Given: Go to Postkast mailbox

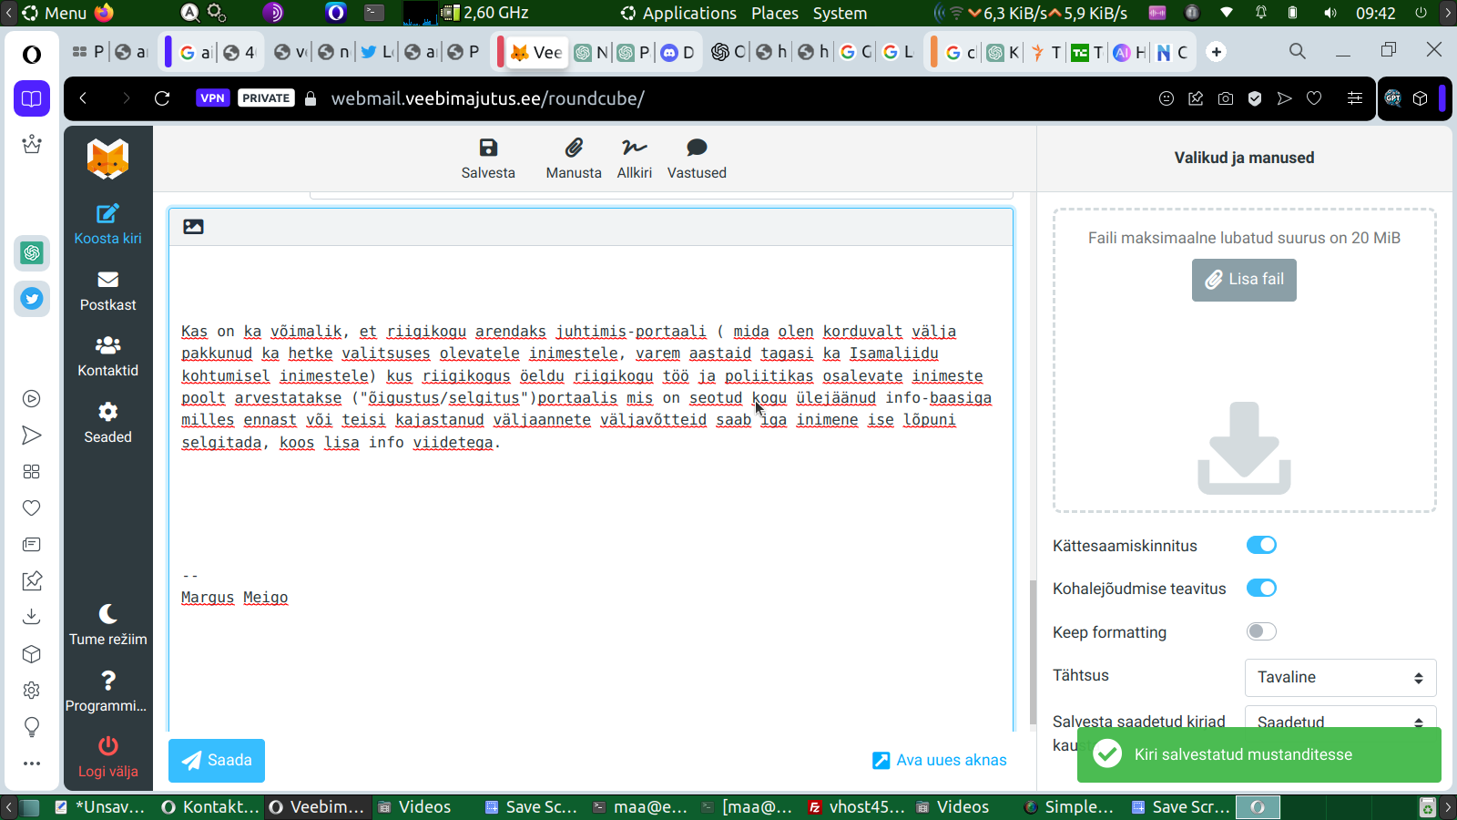Looking at the screenshot, I should click(107, 291).
